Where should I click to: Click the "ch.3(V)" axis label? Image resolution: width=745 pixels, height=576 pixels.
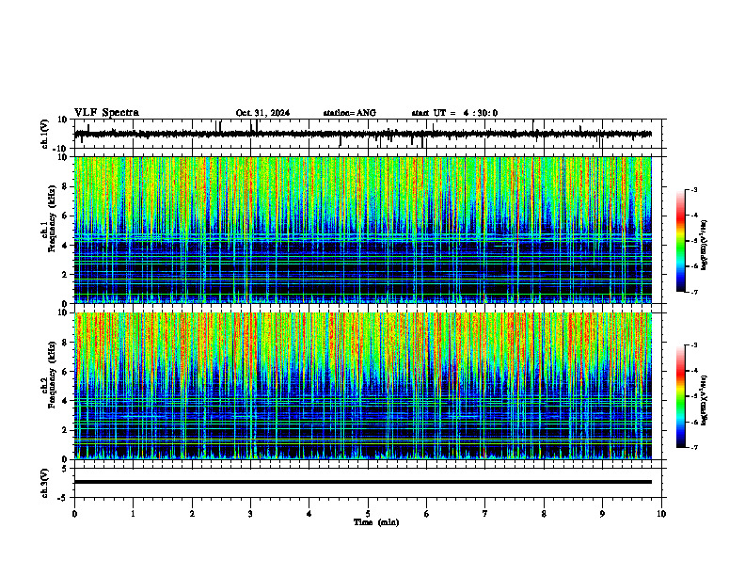tap(45, 483)
